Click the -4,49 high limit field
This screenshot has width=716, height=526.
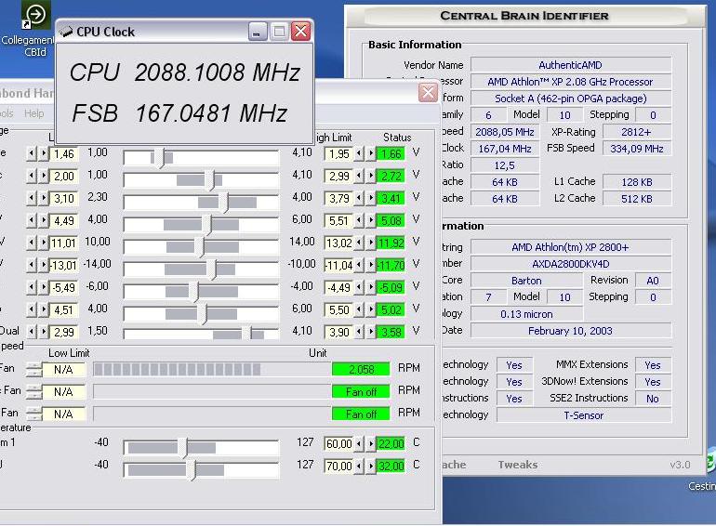pyautogui.click(x=338, y=287)
